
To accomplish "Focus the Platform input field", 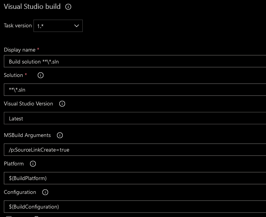I will click(135, 178).
